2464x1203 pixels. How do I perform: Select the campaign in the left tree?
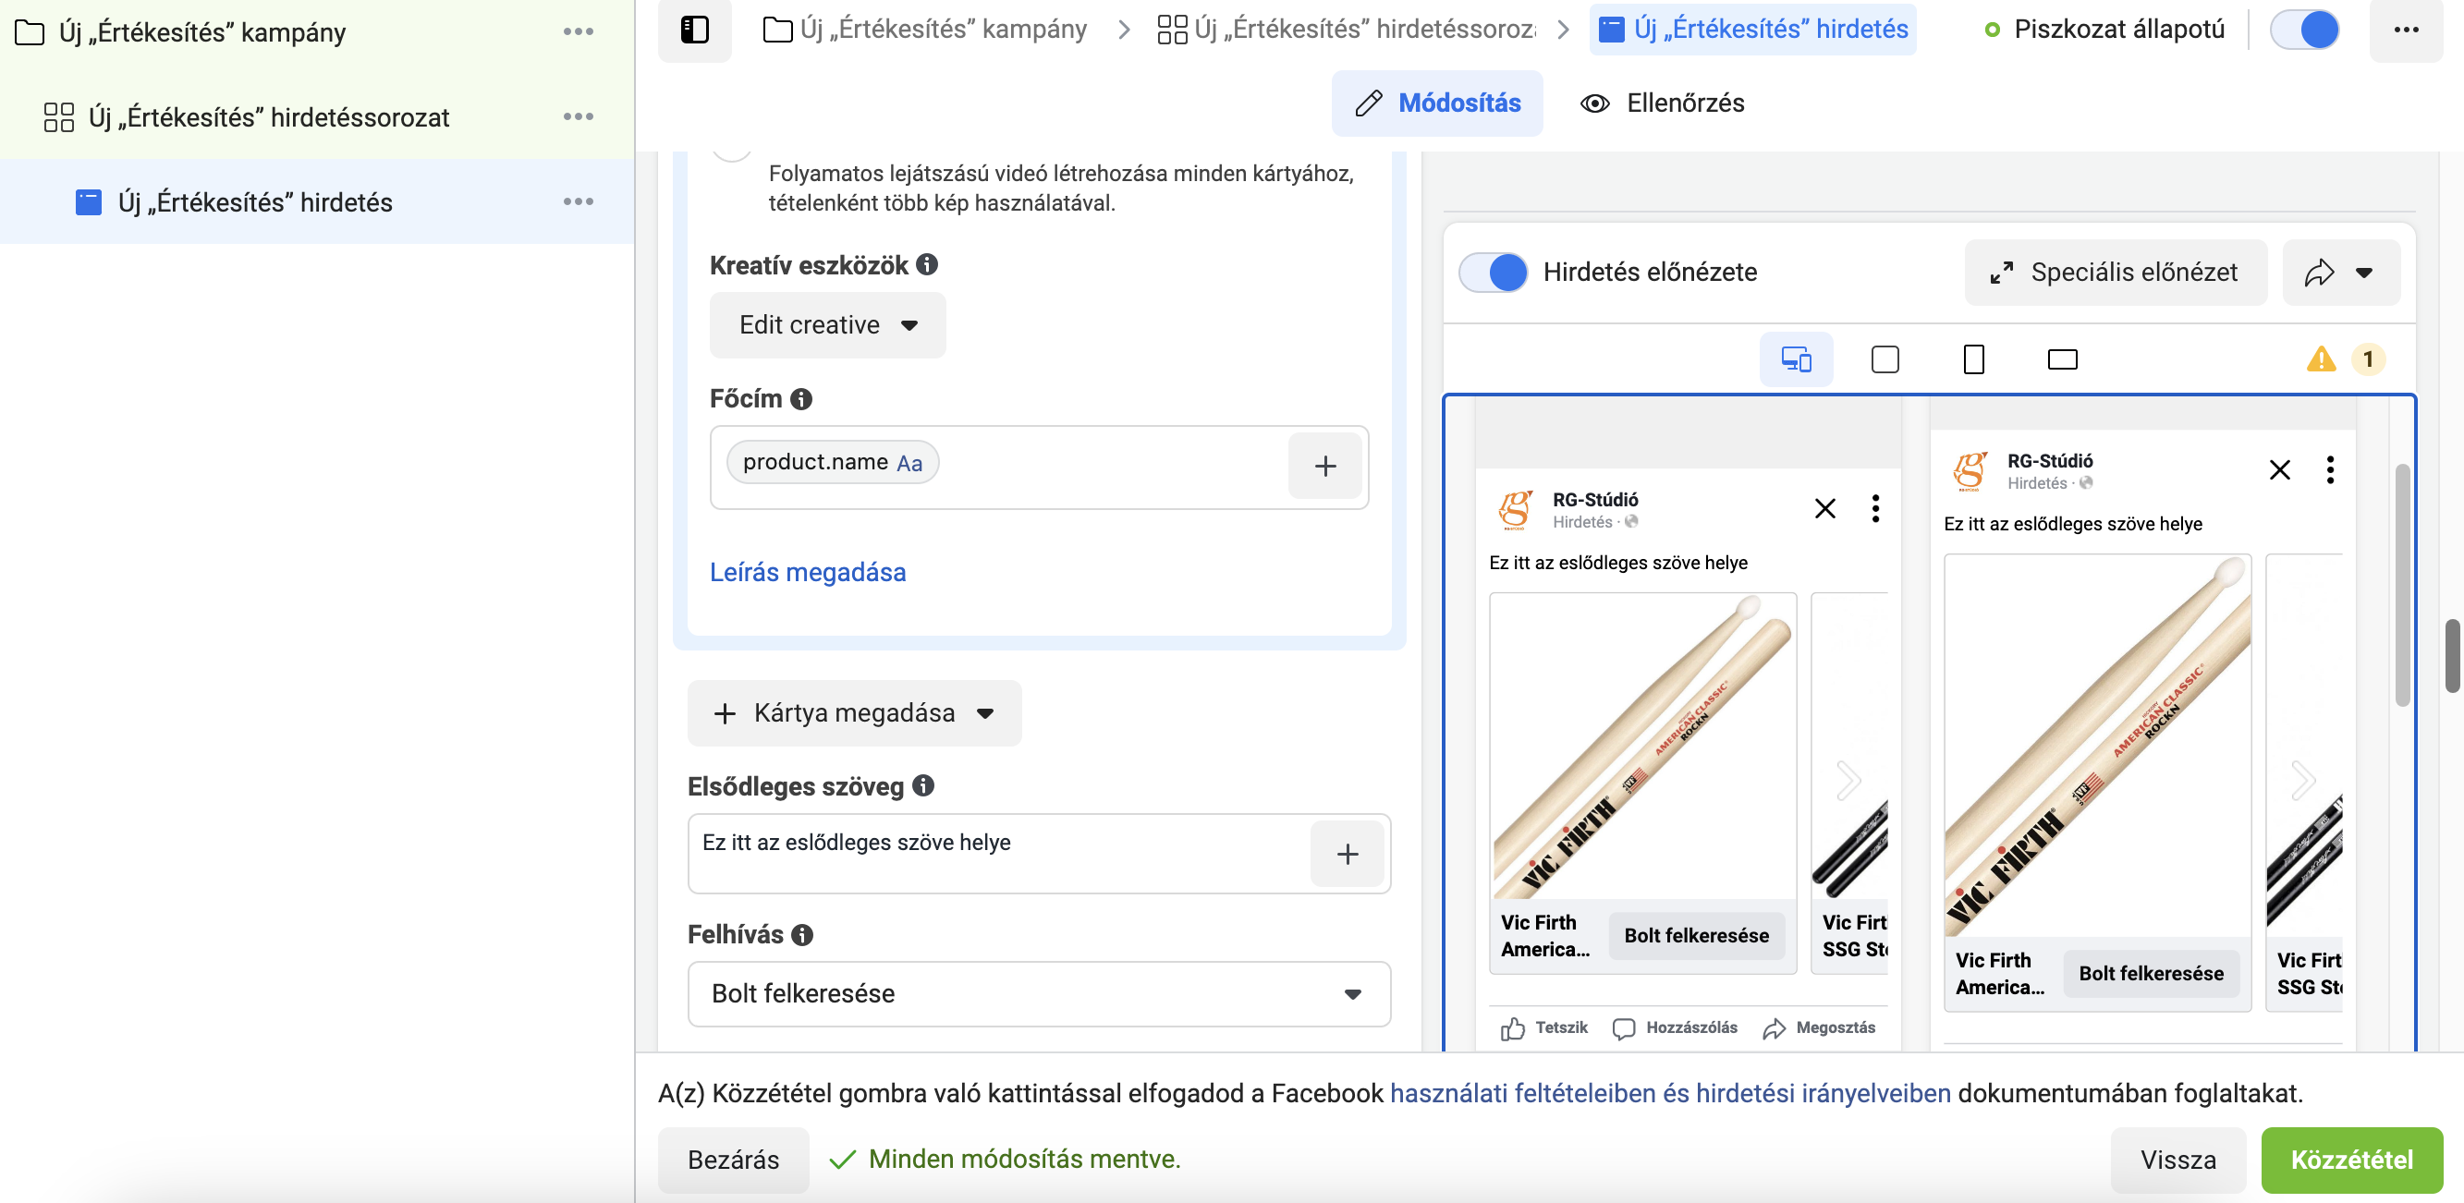point(201,32)
